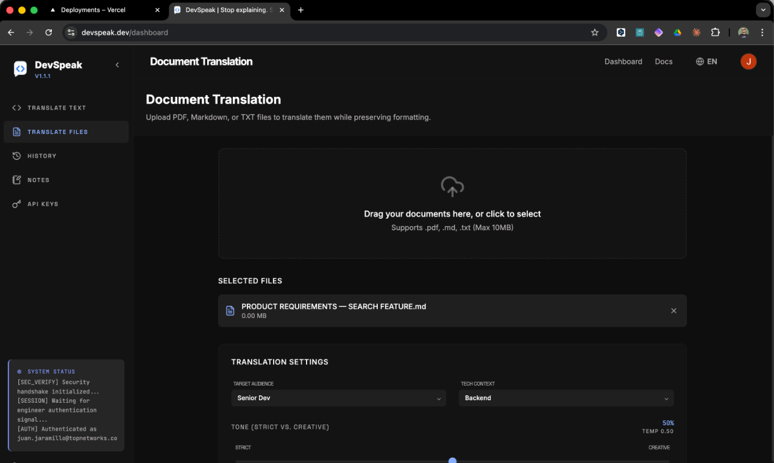Open the dark blue square extension icon

click(x=620, y=32)
